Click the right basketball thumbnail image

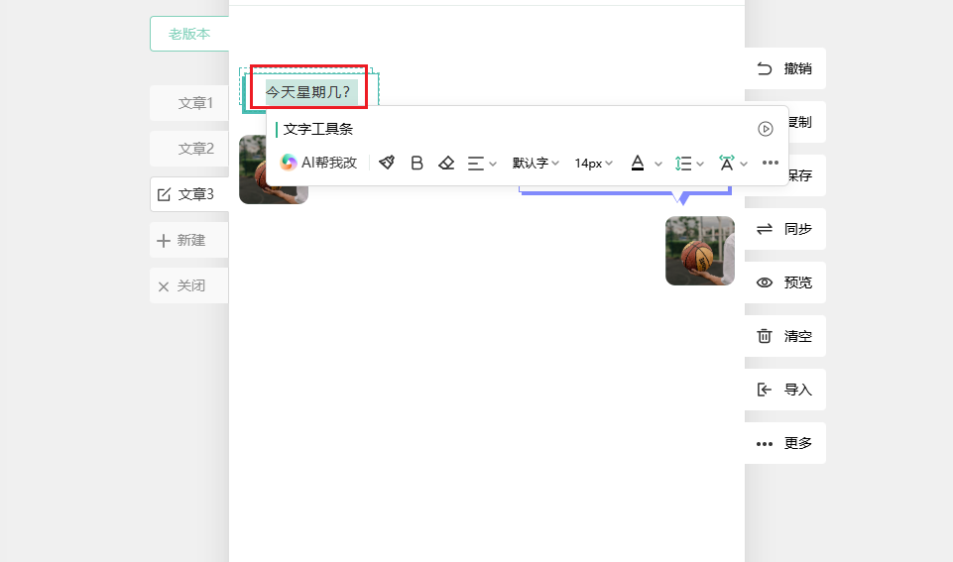(x=699, y=251)
